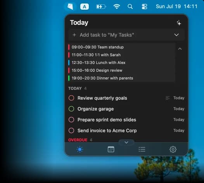Expand the widget with bottom chevron

[126, 142]
